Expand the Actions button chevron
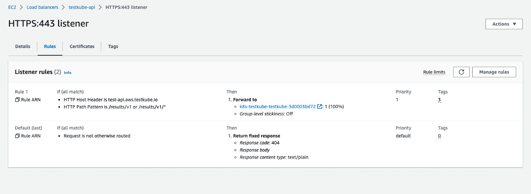531x194 pixels. tap(514, 24)
